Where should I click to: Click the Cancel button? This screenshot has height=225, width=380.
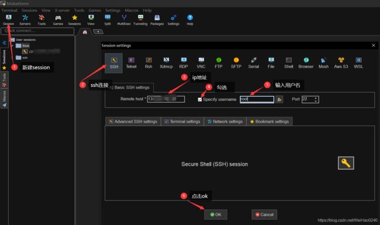pos(264,215)
